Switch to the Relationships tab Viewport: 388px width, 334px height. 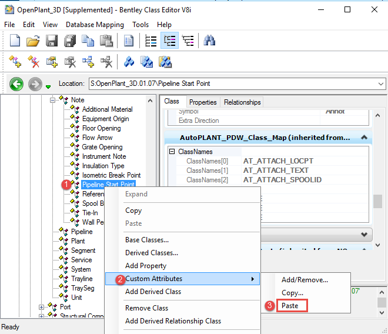(x=242, y=102)
